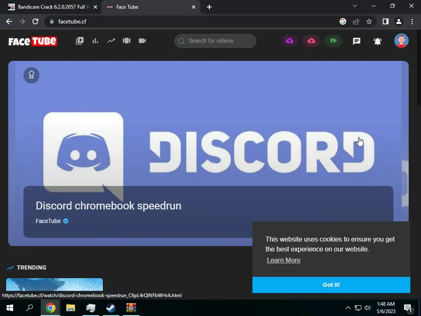Click the FaceTube logo
This screenshot has width=421, height=316.
[x=33, y=41]
